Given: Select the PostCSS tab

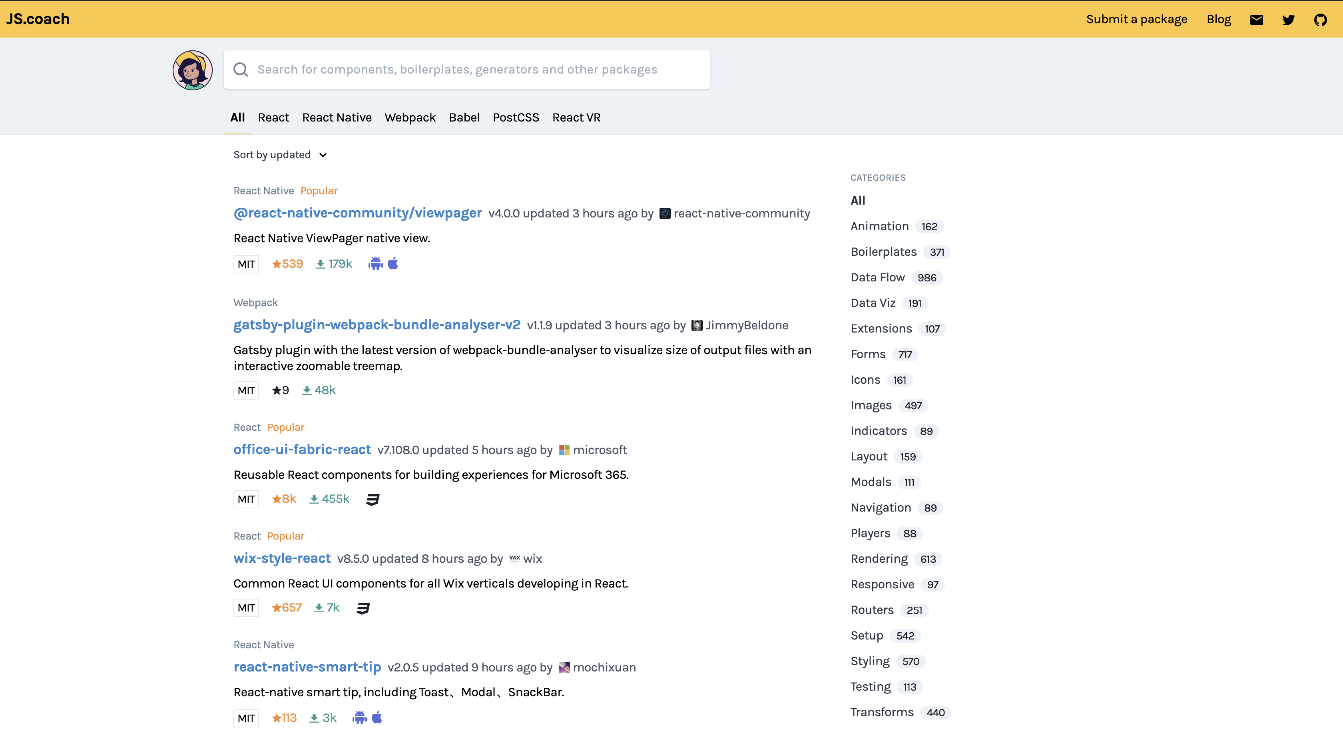Looking at the screenshot, I should point(516,117).
